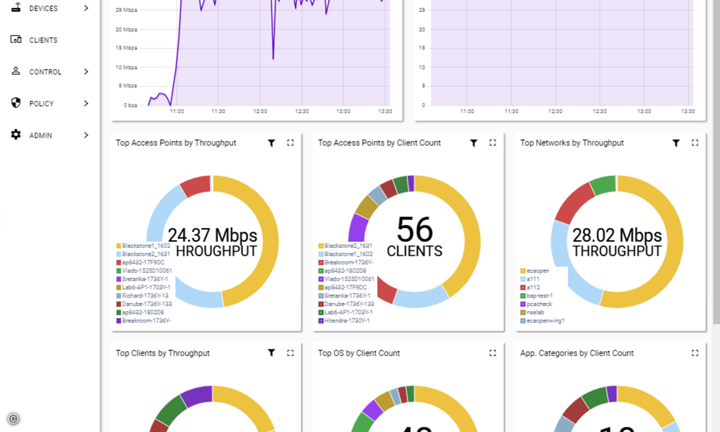The height and width of the screenshot is (432, 720).
Task: Click the Admin gear icon
Action: click(x=16, y=135)
